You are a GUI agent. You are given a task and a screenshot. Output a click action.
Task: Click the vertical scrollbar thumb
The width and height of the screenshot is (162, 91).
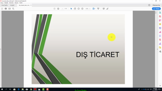[x=156, y=13]
